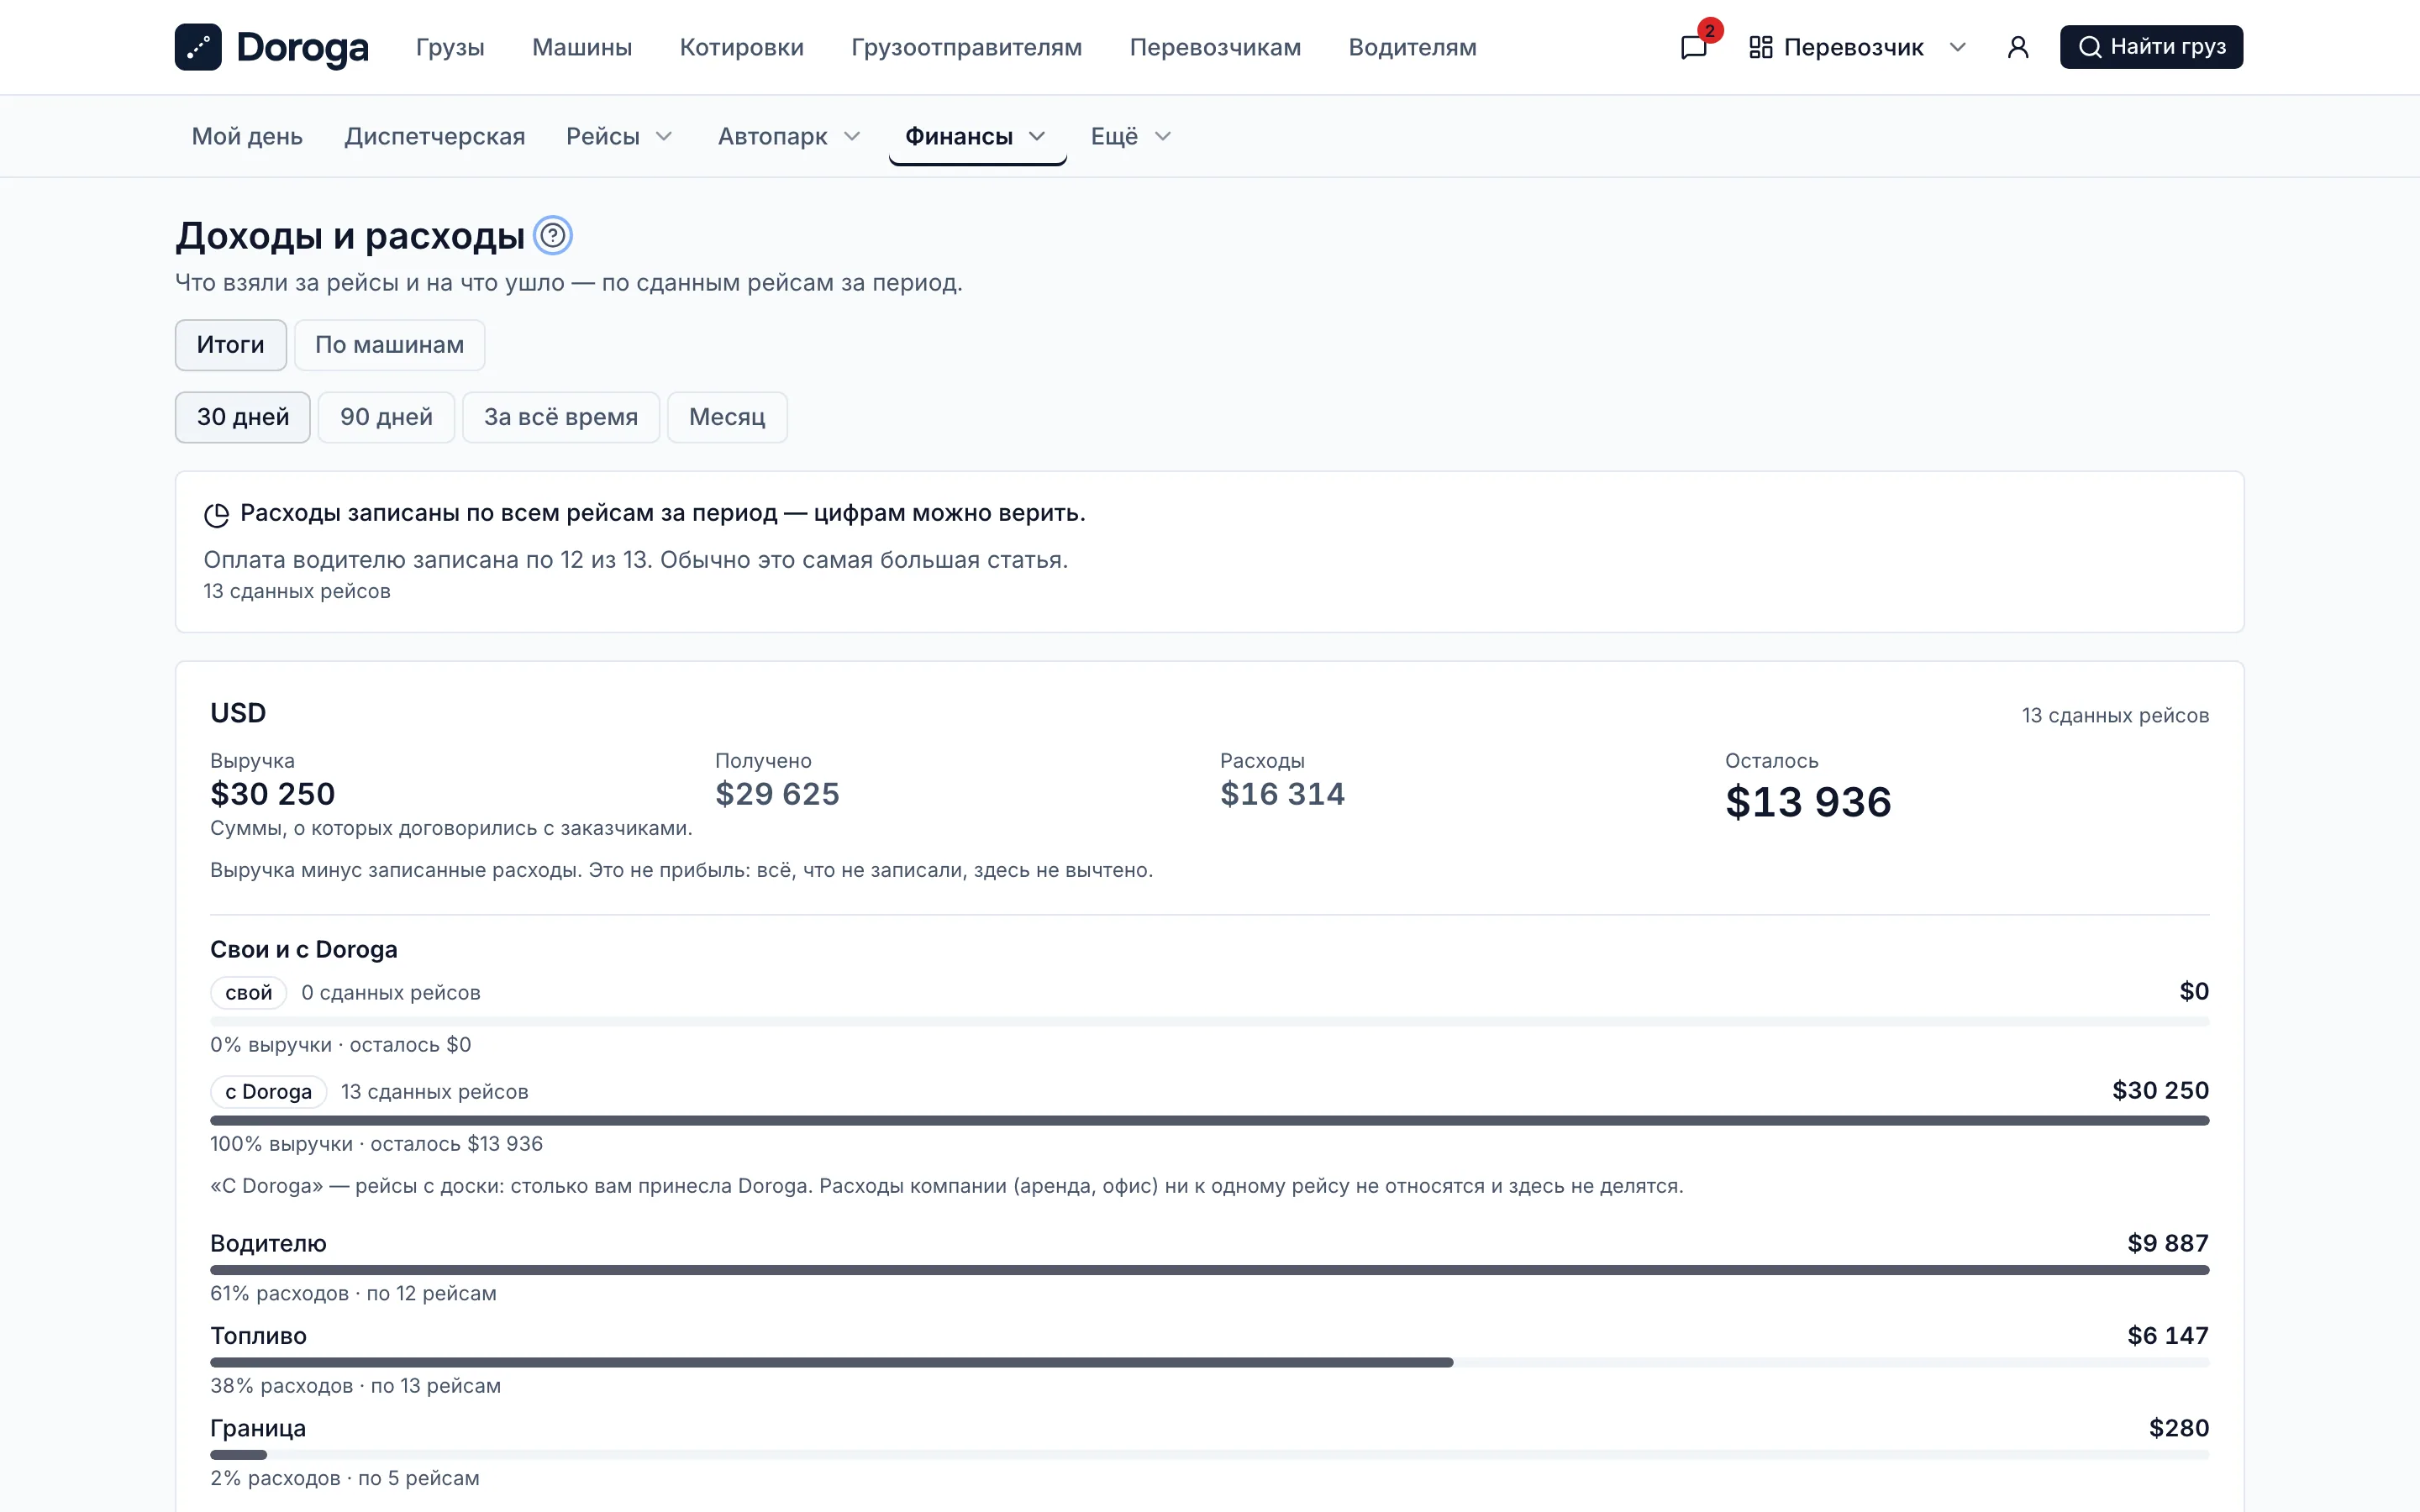Choose the Месяц period
The image size is (2420, 1512).
[727, 417]
